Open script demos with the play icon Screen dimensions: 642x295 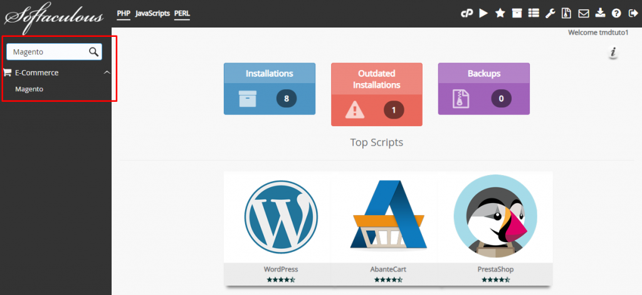(x=483, y=13)
